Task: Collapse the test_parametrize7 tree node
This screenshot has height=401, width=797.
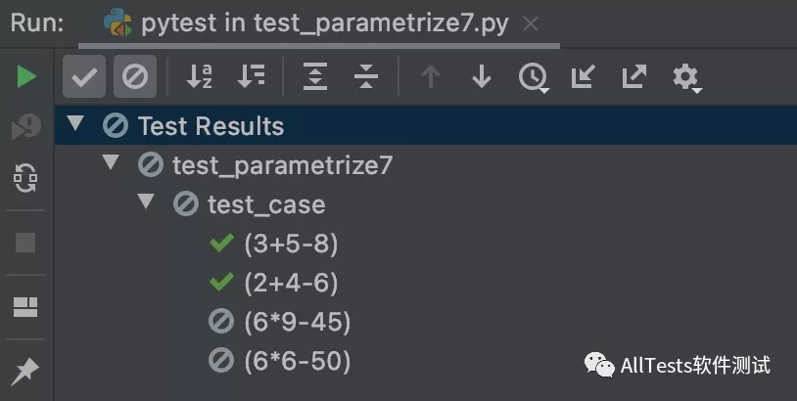Action: tap(111, 164)
